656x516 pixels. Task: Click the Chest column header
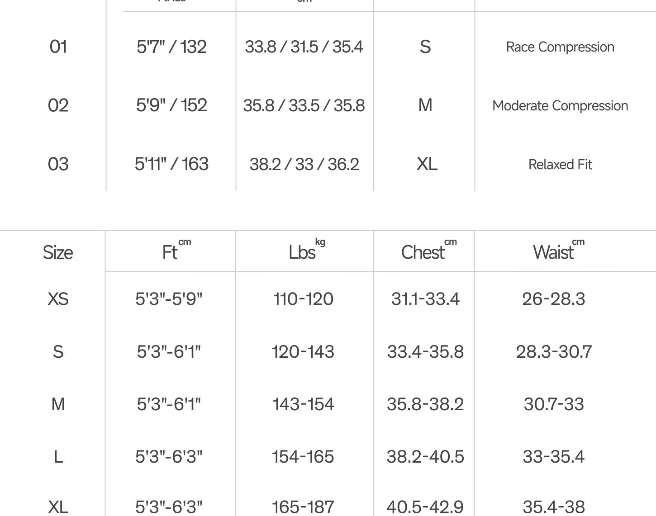pyautogui.click(x=423, y=252)
